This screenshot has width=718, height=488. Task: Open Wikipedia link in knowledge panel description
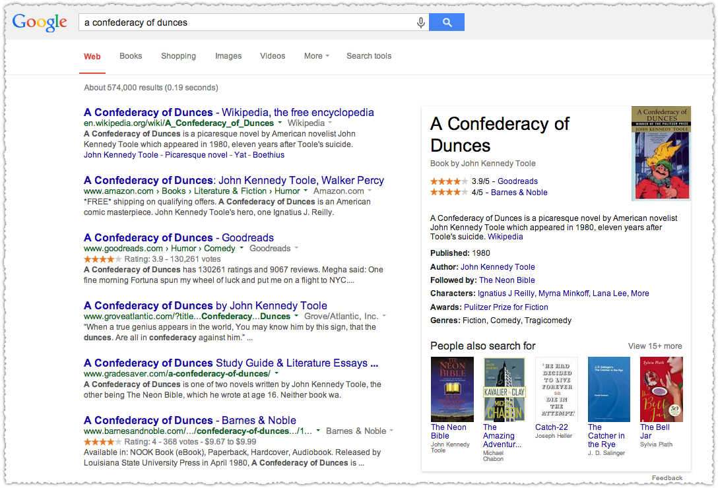pos(505,237)
